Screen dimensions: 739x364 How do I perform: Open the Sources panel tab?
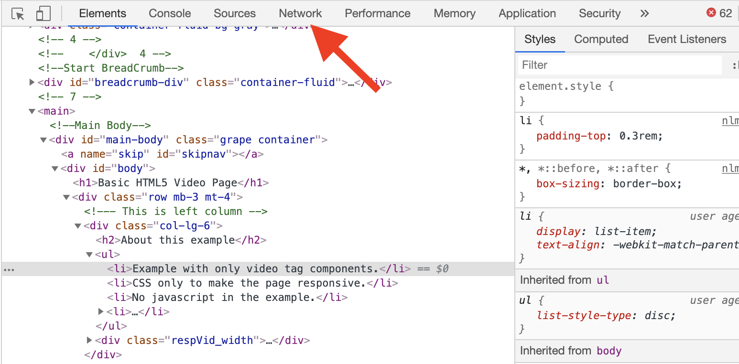click(235, 13)
